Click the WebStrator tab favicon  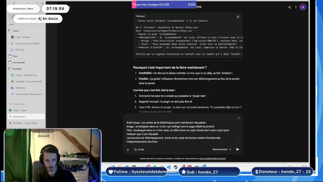pyautogui.click(x=12, y=88)
